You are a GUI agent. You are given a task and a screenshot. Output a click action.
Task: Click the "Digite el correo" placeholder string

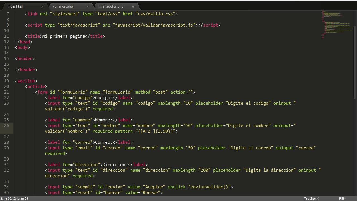click(251, 148)
